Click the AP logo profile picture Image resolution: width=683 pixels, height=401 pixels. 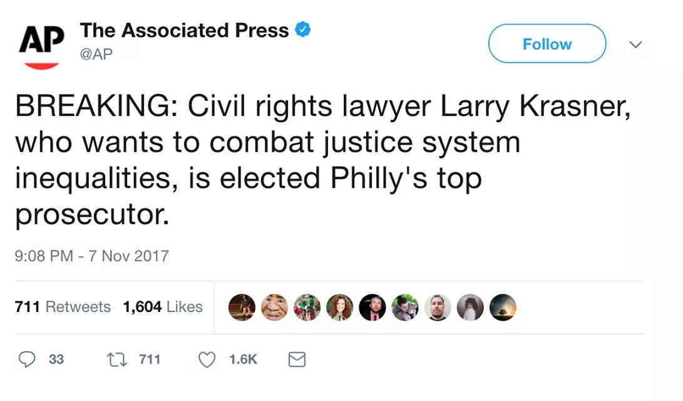click(x=42, y=44)
